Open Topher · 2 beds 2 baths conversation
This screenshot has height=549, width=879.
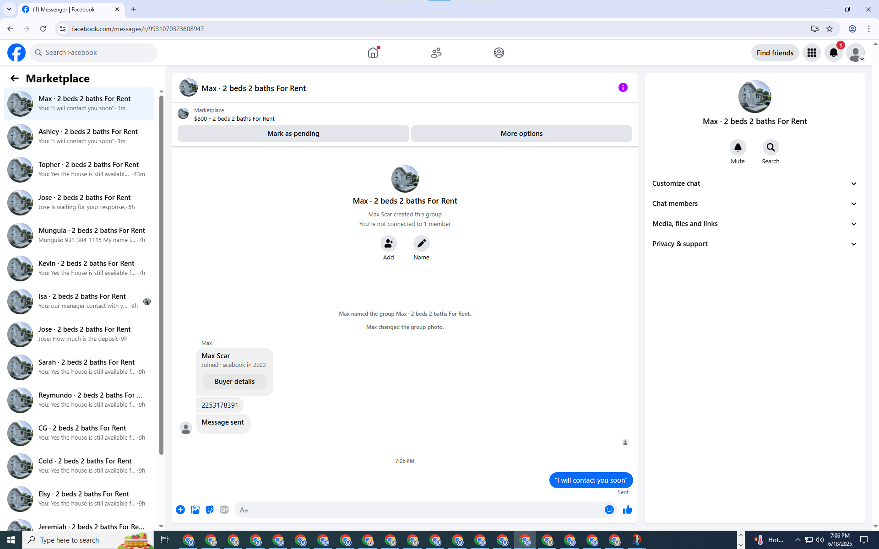(79, 169)
